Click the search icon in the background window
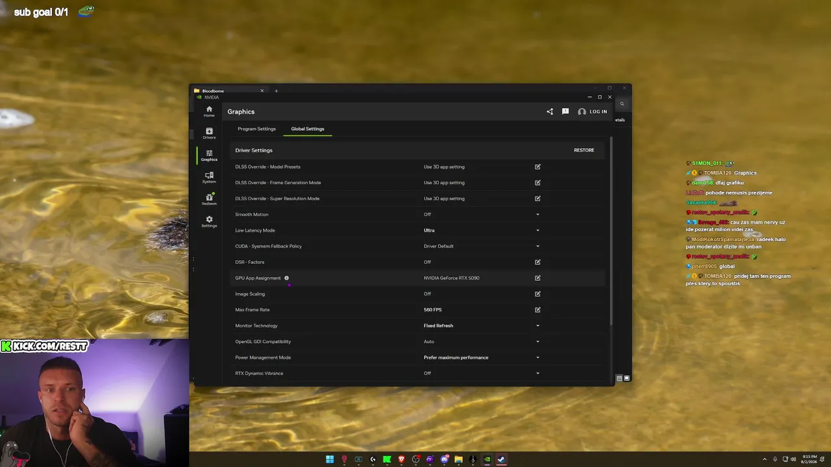Viewport: 831px width, 467px height. click(x=621, y=104)
